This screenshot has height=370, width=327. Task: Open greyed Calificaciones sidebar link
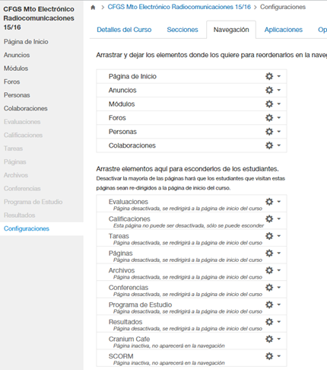[23, 136]
